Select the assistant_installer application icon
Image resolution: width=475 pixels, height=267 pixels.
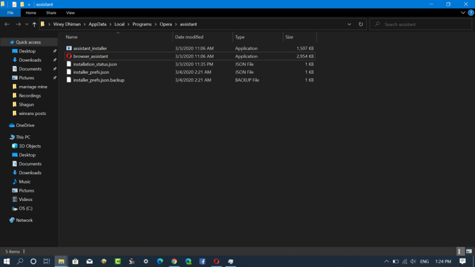coord(69,48)
